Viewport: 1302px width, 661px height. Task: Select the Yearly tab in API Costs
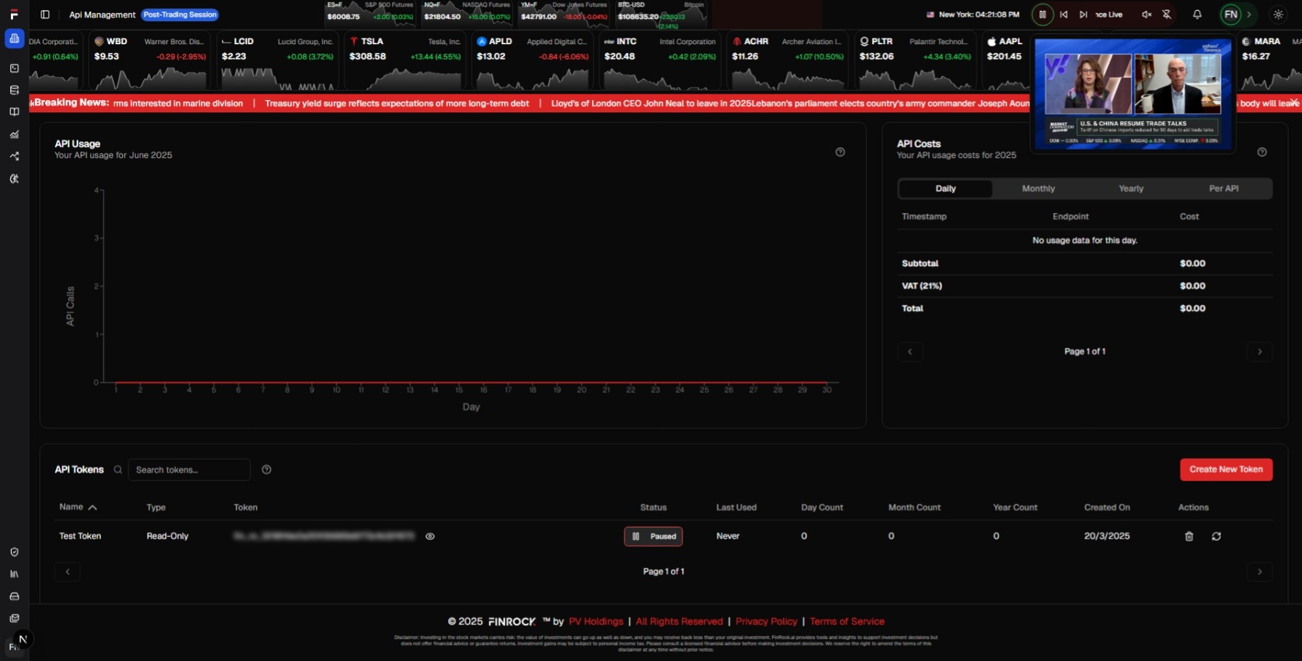click(1131, 188)
